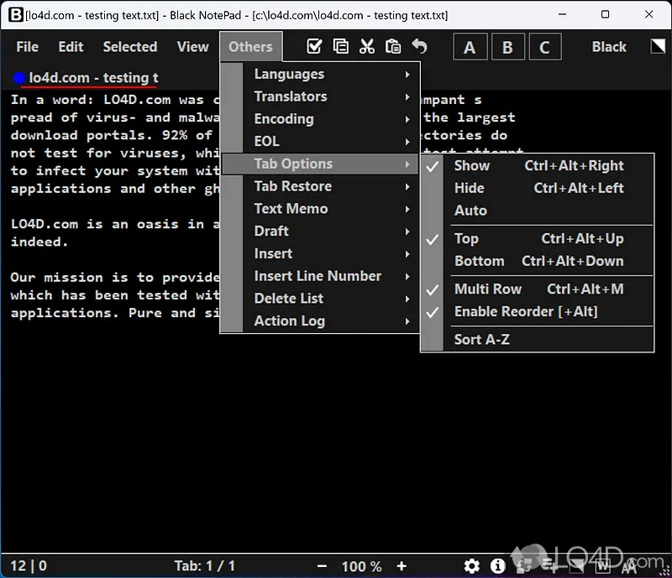Choose Bottom tab position option

coord(538,261)
